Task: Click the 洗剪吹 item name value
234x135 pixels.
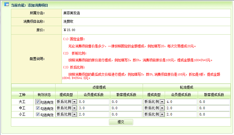Action: [x=68, y=22]
